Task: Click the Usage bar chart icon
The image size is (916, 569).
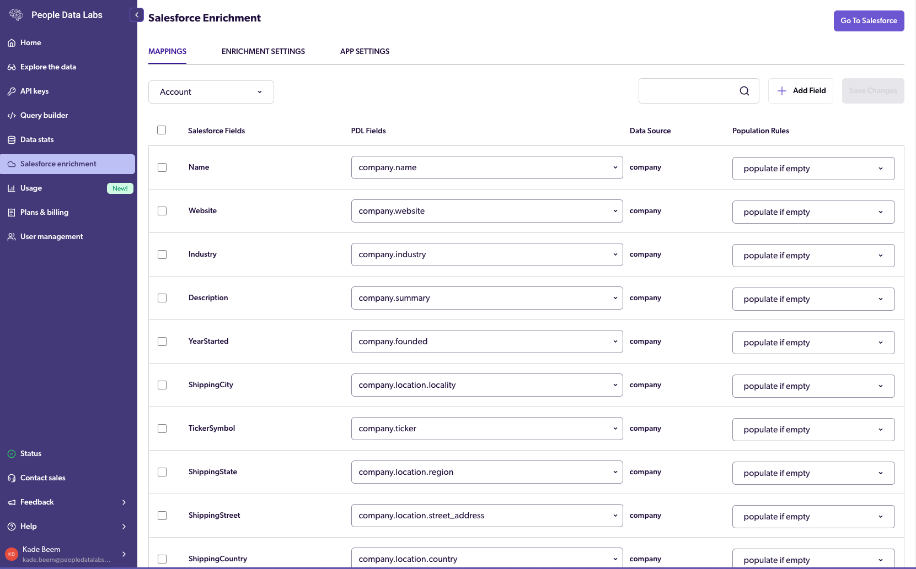Action: coord(12,188)
